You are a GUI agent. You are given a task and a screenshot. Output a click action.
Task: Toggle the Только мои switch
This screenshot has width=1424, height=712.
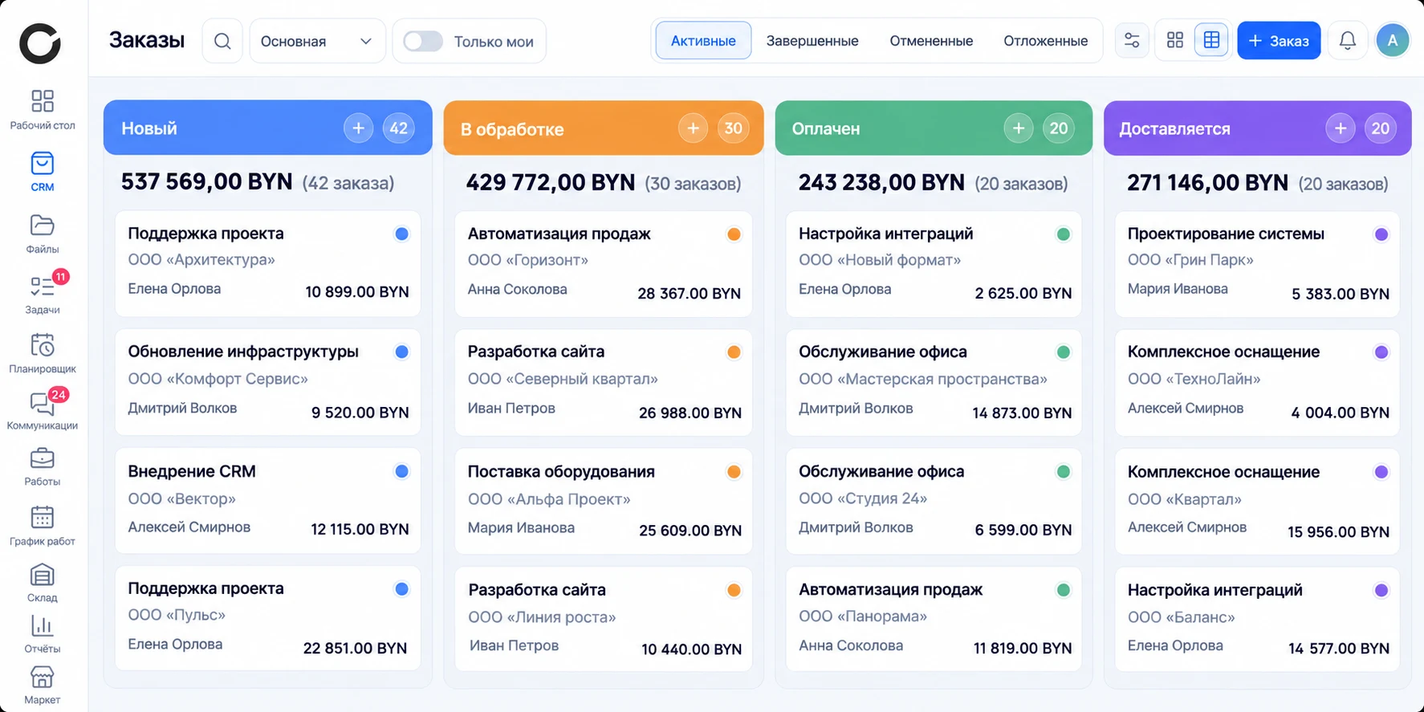423,41
